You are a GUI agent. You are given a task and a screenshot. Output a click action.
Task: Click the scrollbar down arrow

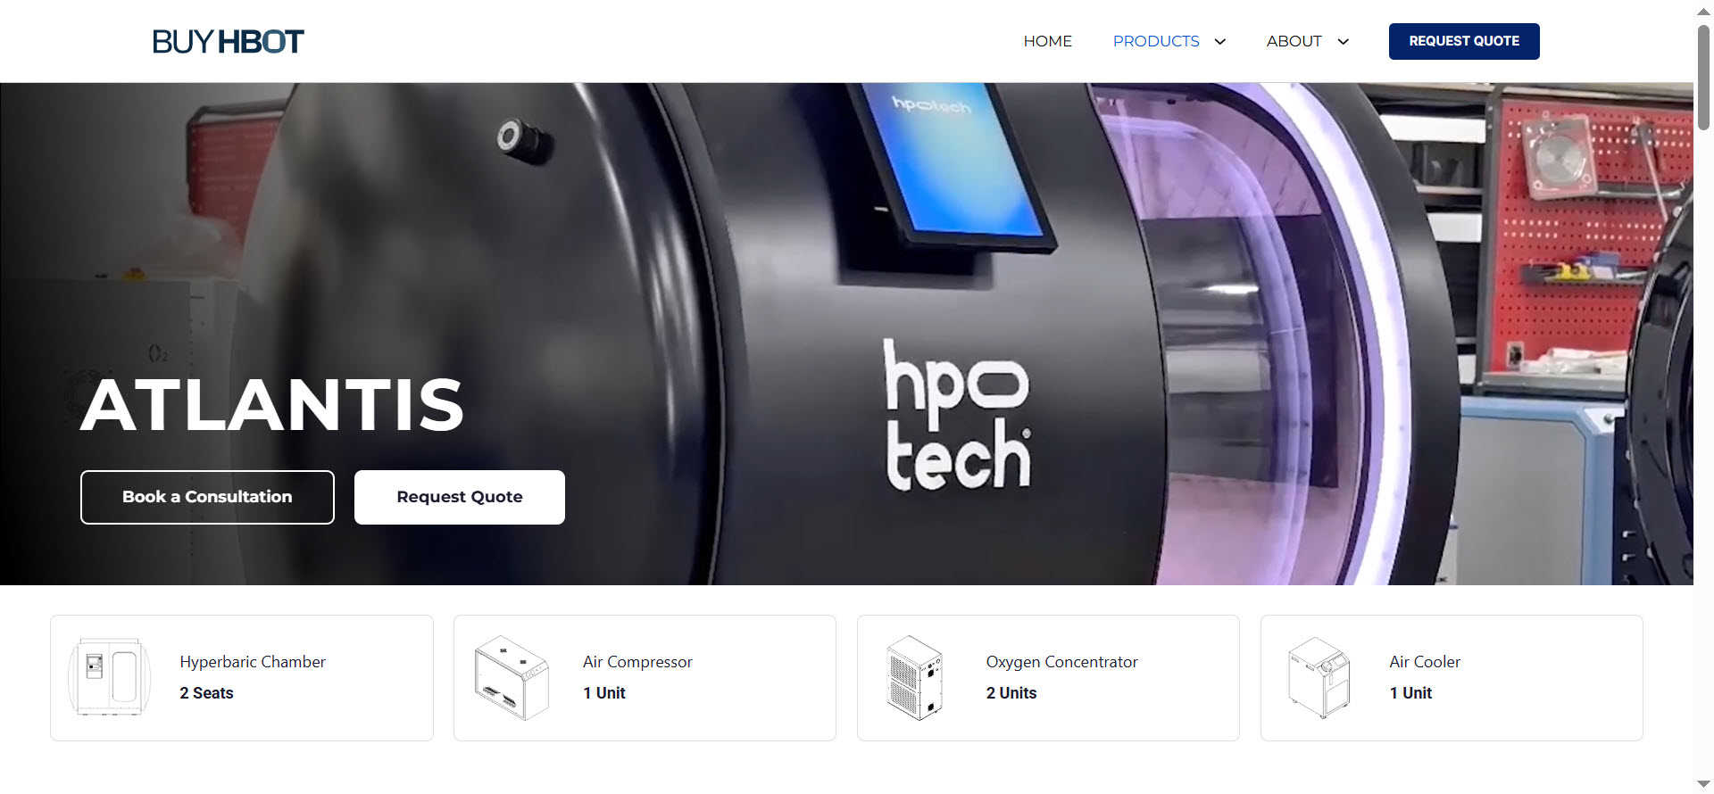pos(1703,784)
